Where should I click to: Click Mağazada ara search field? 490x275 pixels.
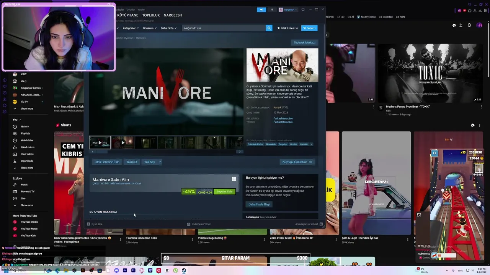(224, 28)
